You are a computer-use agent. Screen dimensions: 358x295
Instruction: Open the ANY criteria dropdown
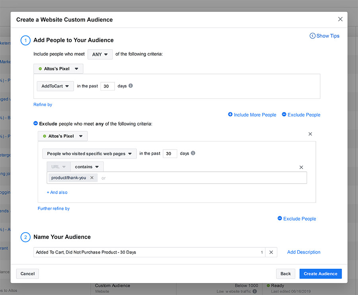pos(100,54)
